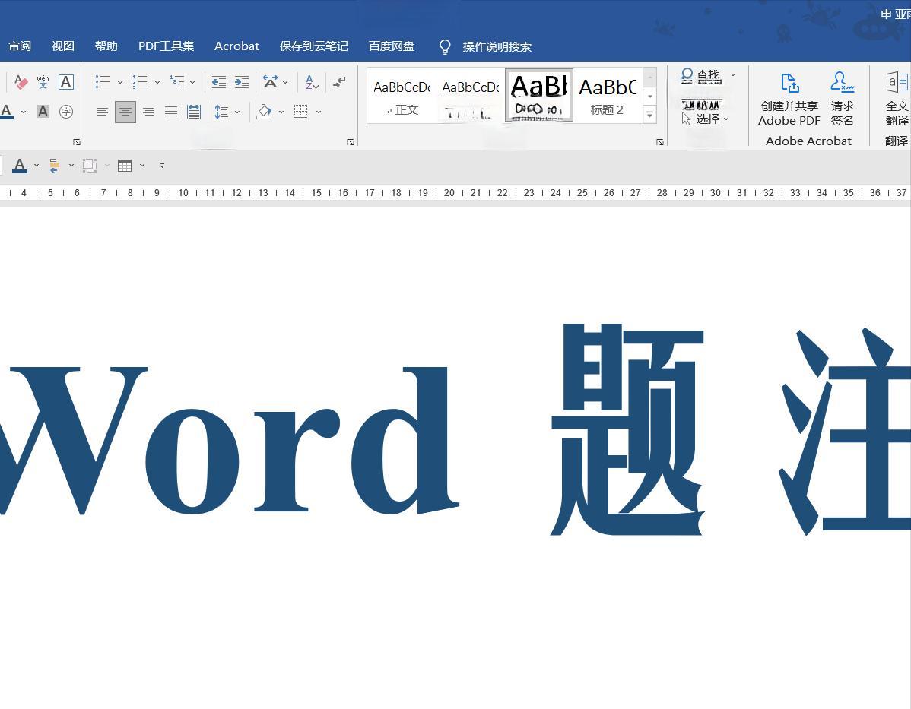Open the borders dropdown arrow
Screen dimensions: 911x709
[319, 112]
